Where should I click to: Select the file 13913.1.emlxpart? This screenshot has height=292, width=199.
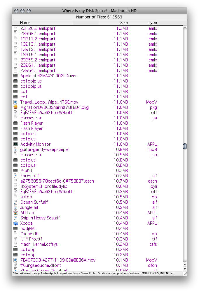coord(38,44)
